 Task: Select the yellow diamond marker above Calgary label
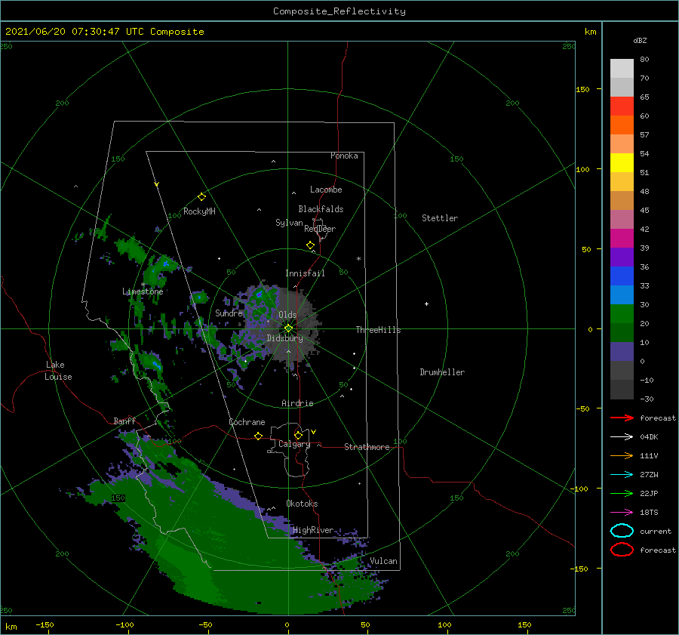point(298,435)
